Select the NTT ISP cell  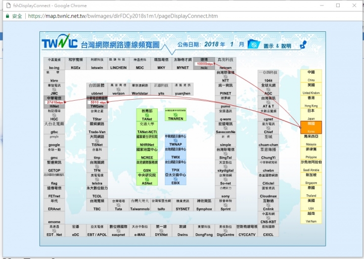[x=225, y=76]
